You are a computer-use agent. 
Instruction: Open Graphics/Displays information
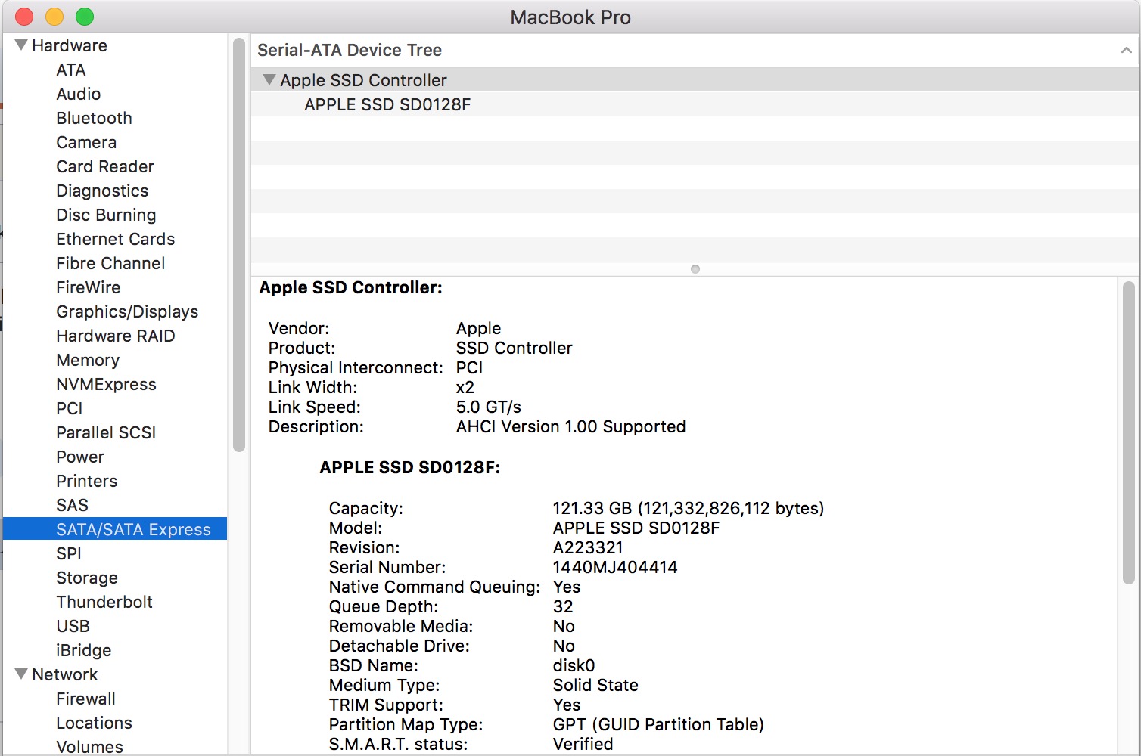pyautogui.click(x=127, y=311)
